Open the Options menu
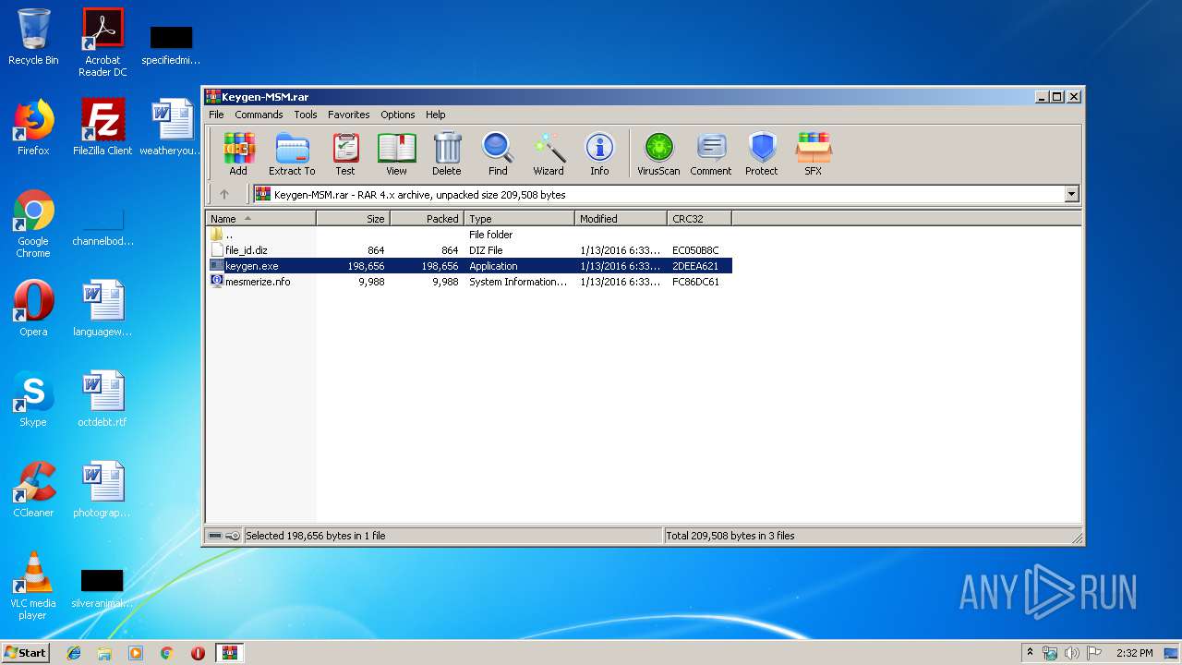This screenshot has height=665, width=1182. tap(398, 115)
